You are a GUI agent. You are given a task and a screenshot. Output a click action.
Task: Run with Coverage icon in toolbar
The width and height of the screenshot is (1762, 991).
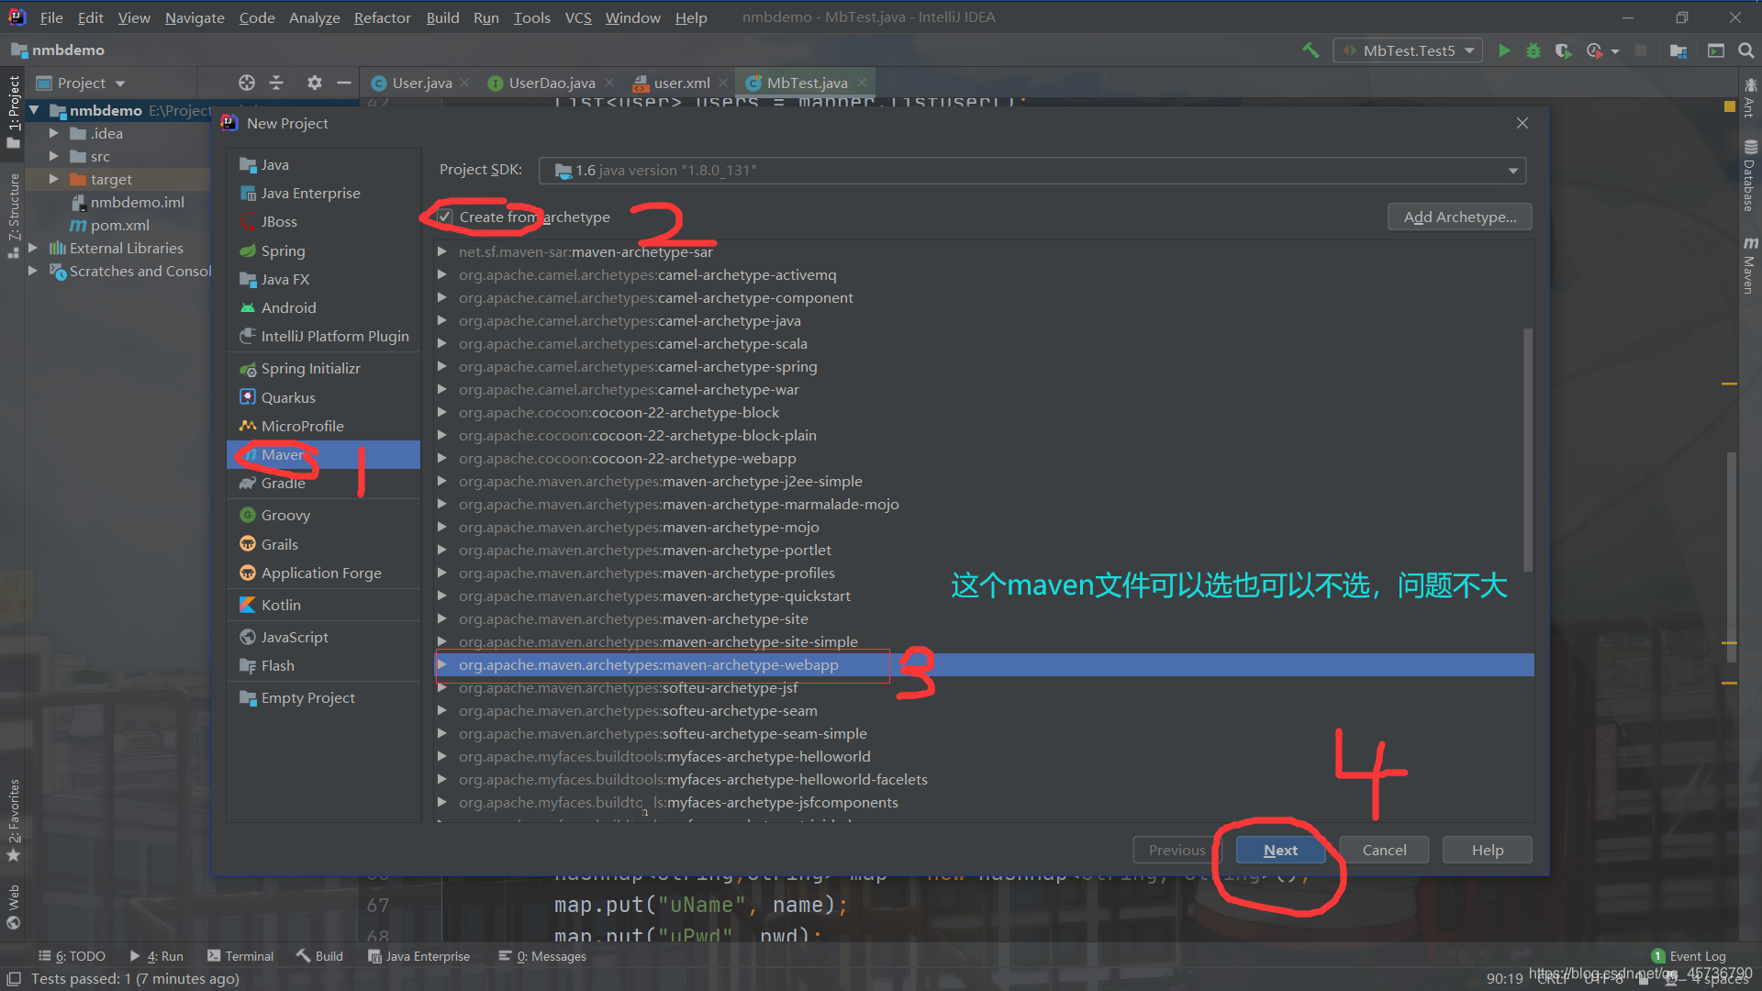pos(1563,50)
